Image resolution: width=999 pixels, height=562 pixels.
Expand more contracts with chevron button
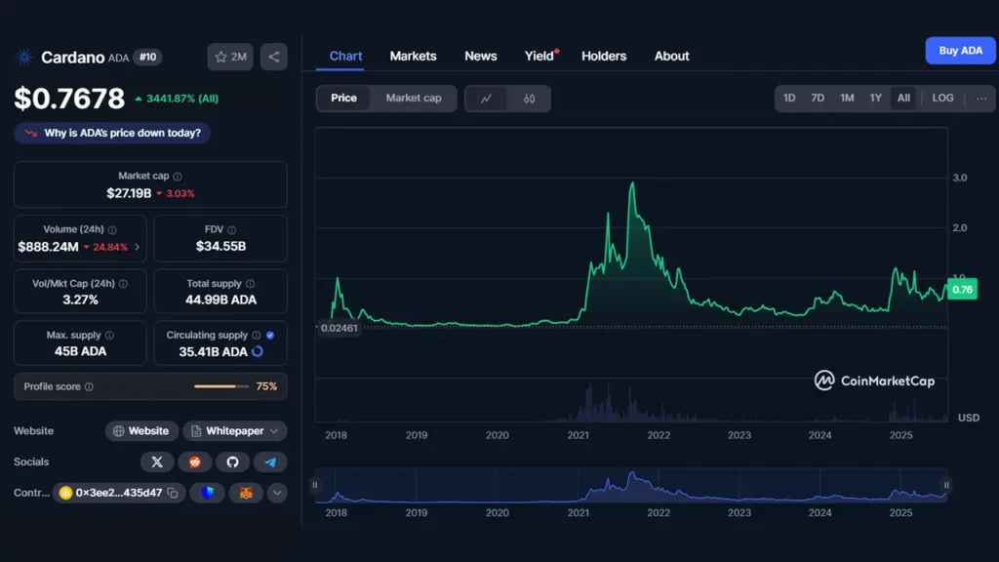pos(277,493)
